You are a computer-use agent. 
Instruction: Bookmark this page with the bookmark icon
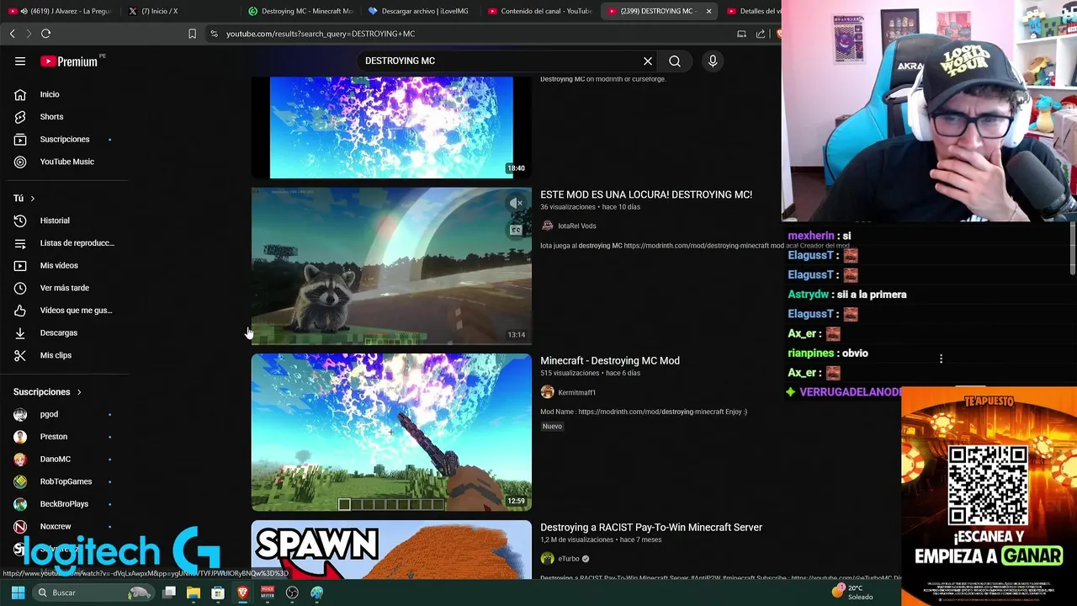point(192,34)
